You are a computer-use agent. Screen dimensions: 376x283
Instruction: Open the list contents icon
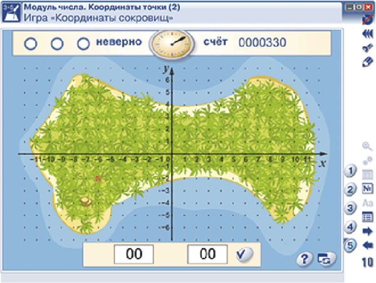coord(368,217)
